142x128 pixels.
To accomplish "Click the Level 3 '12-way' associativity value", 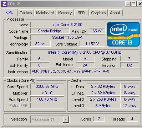I will (130, 106).
